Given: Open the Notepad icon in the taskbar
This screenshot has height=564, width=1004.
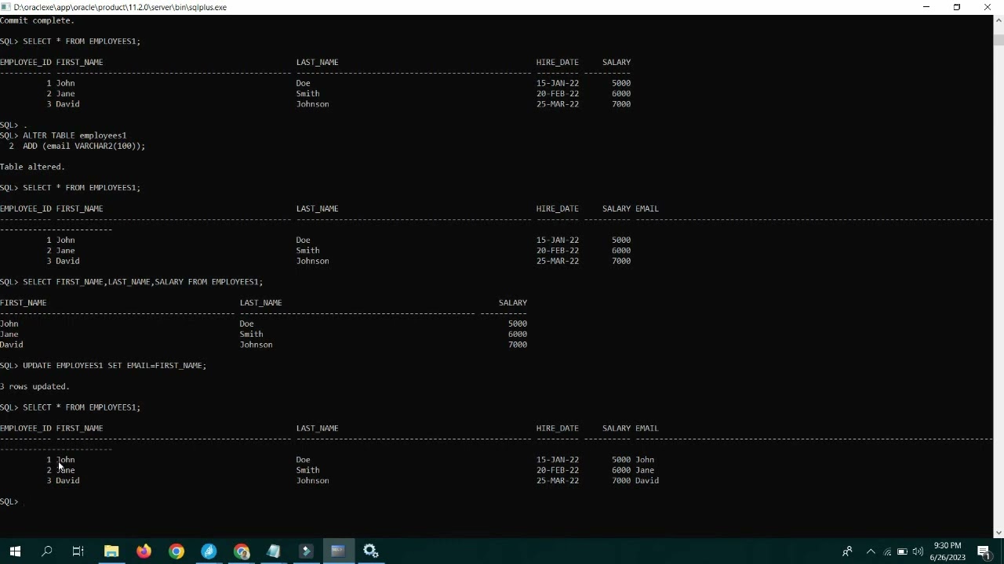Looking at the screenshot, I should (274, 551).
